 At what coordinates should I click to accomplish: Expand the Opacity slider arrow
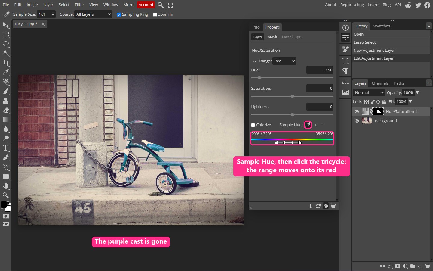tap(417, 92)
